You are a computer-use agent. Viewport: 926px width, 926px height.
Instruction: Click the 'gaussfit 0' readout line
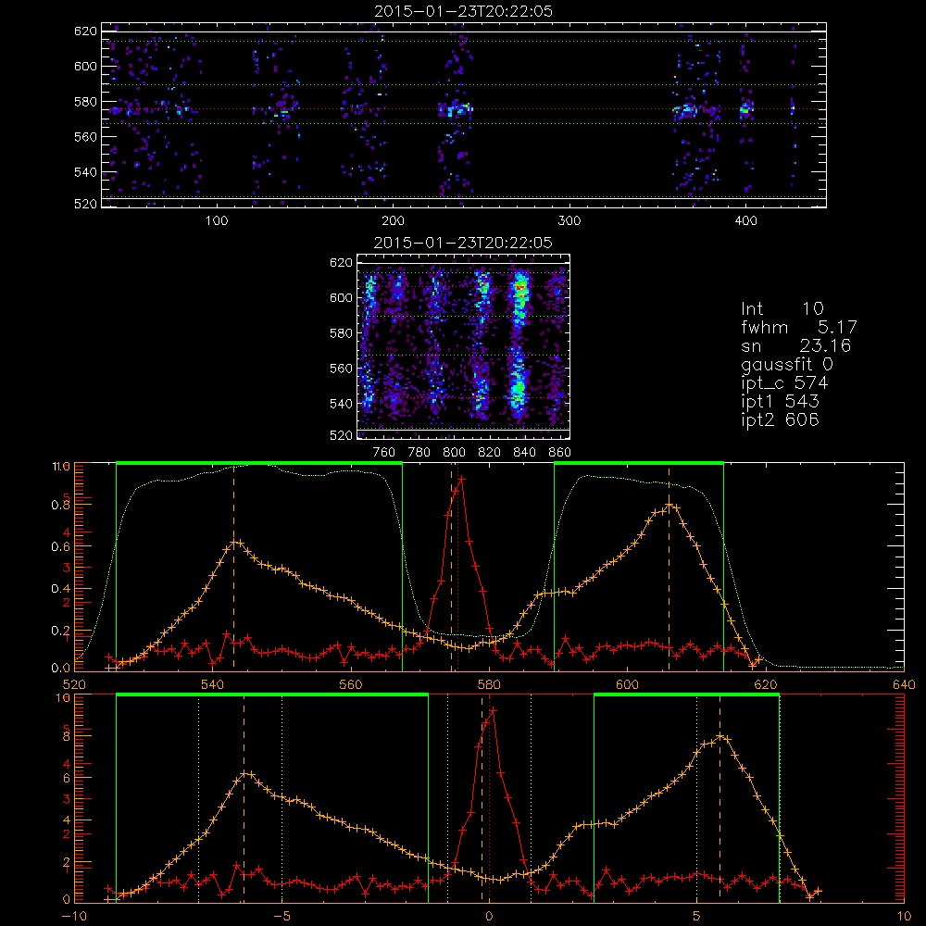coord(787,365)
